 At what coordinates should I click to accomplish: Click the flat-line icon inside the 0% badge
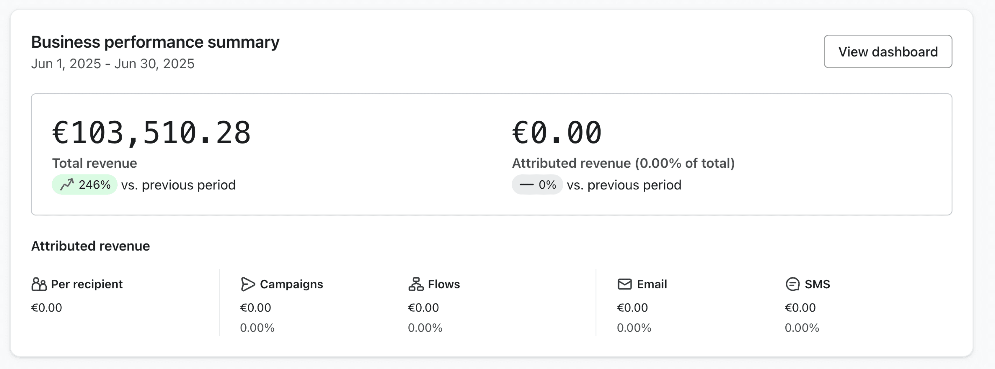click(527, 185)
